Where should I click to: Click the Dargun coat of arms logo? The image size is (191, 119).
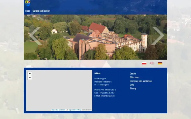pyautogui.click(x=28, y=3)
